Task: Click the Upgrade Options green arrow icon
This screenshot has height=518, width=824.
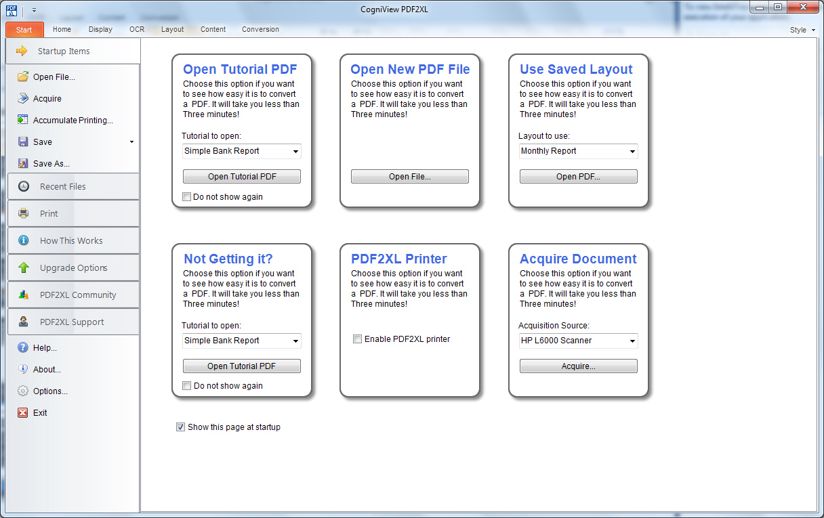Action: tap(24, 267)
